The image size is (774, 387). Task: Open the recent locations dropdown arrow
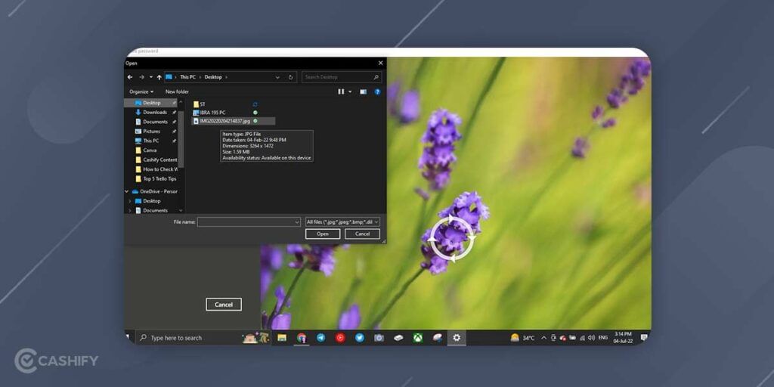pyautogui.click(x=150, y=78)
